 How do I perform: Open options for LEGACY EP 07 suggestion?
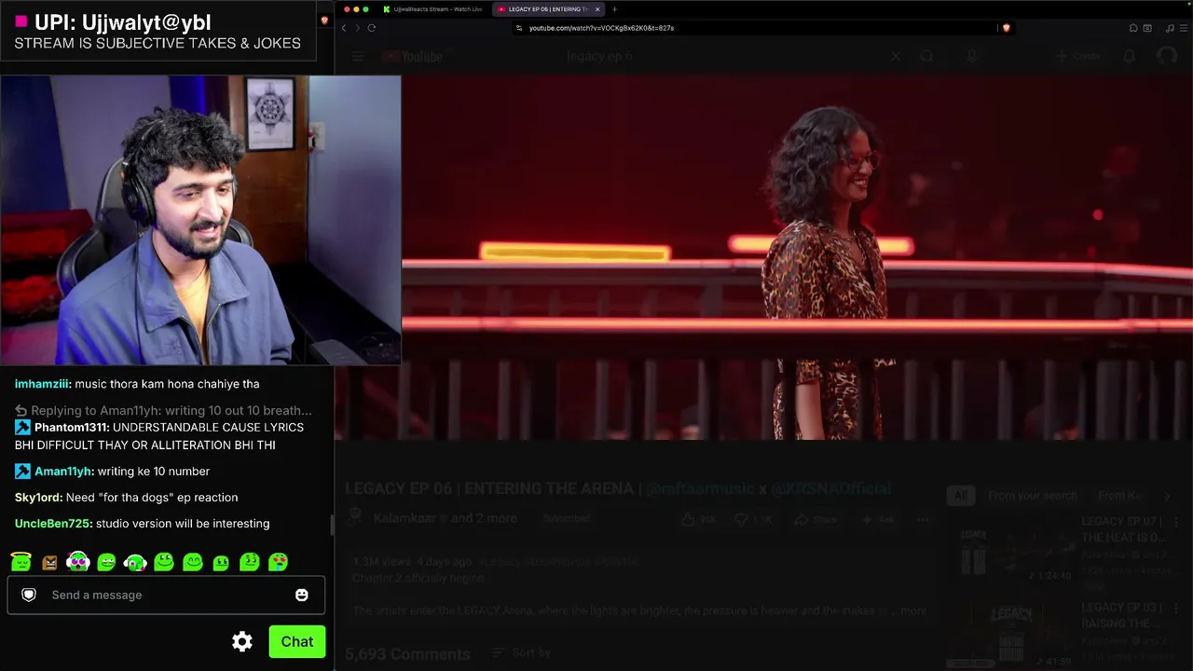tap(1176, 523)
